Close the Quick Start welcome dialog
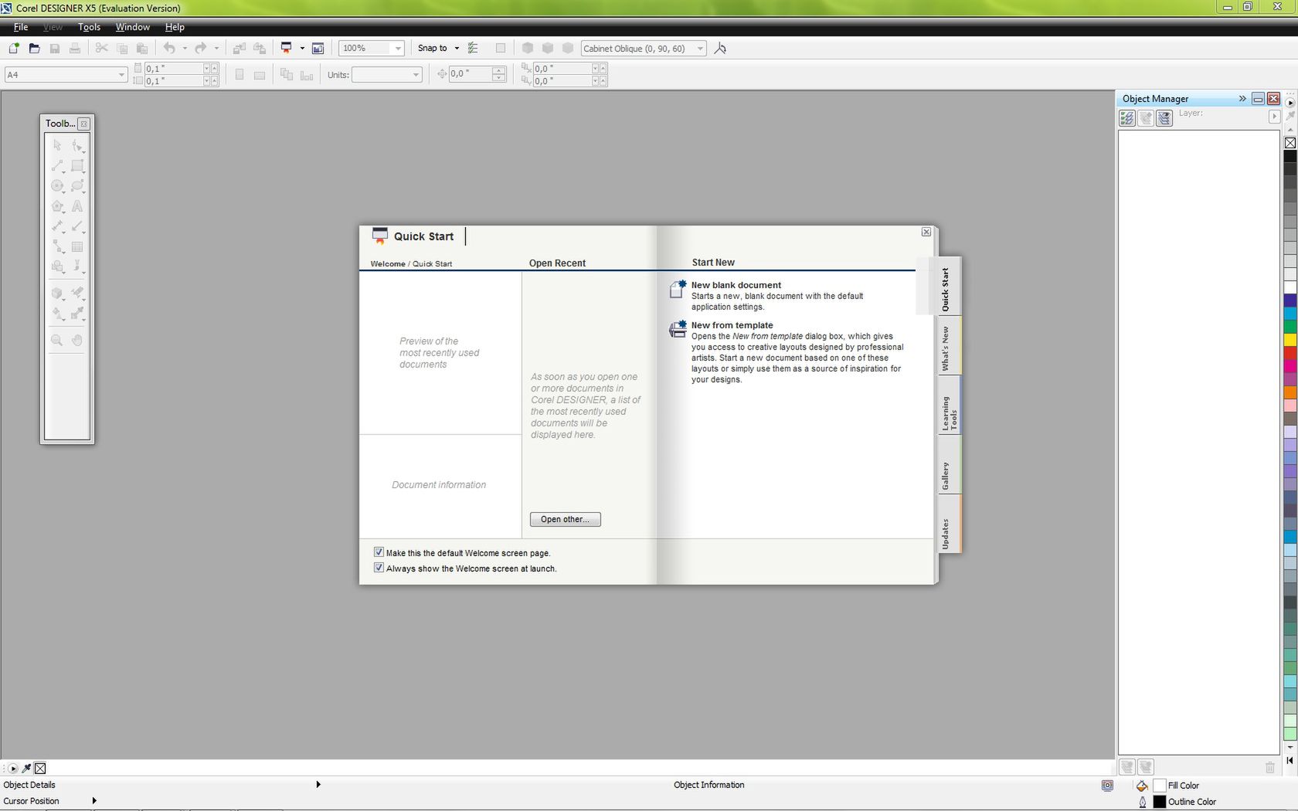 tap(926, 232)
